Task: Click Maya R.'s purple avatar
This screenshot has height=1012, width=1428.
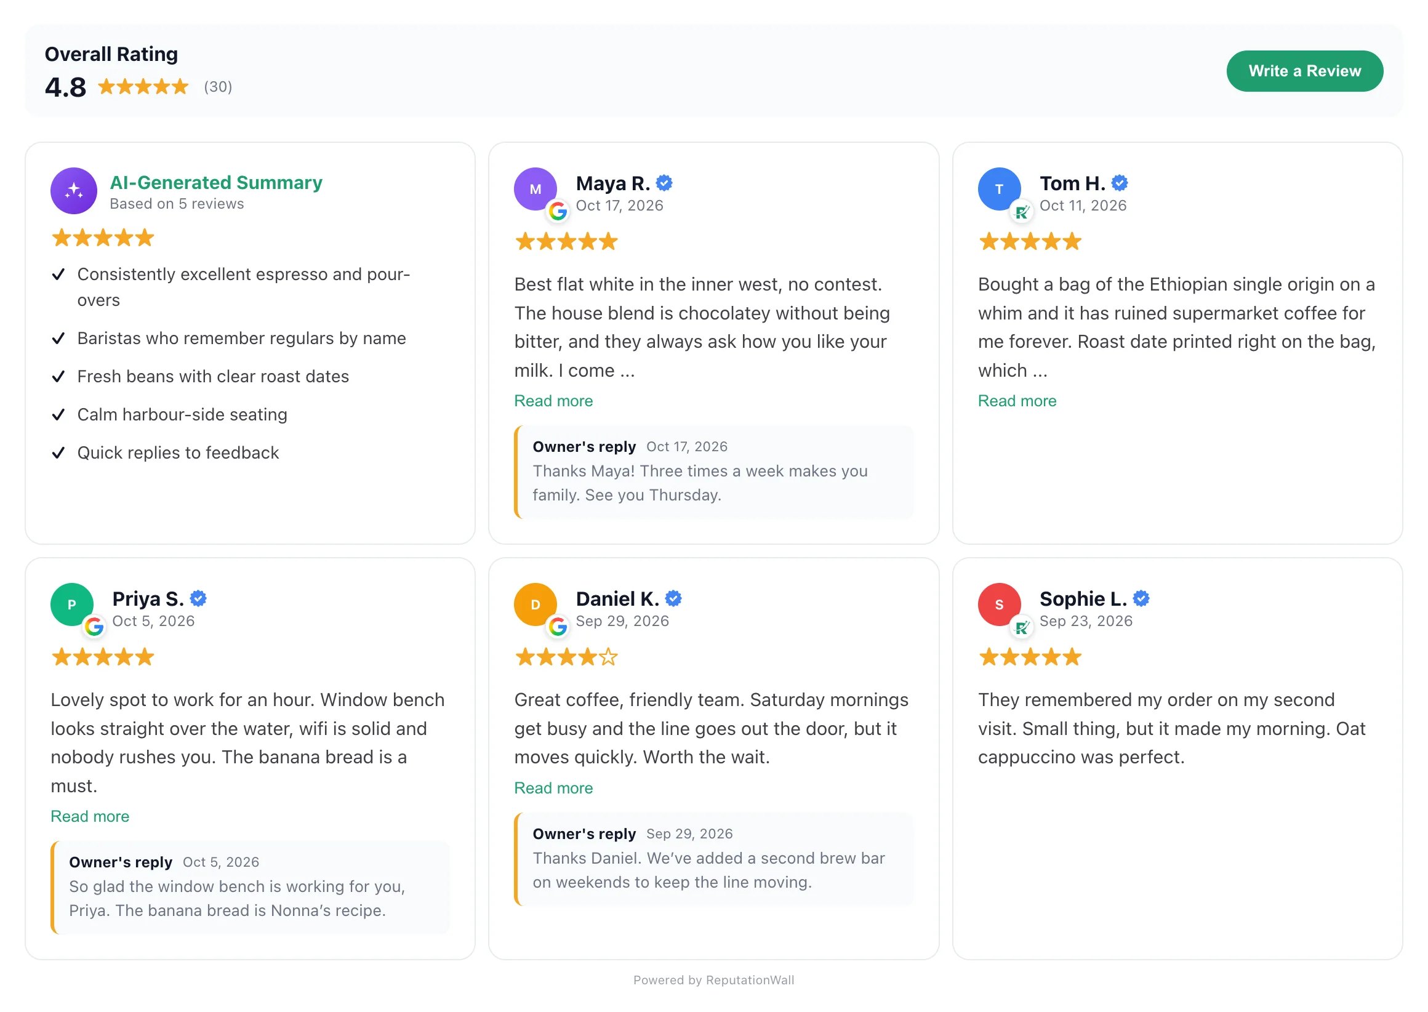Action: 535,189
